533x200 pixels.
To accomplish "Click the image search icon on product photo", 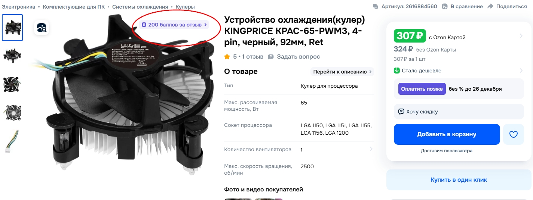I will (x=42, y=28).
